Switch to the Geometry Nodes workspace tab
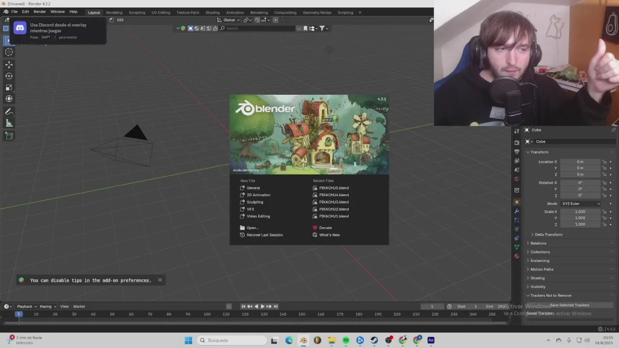This screenshot has width=619, height=348. (x=317, y=12)
